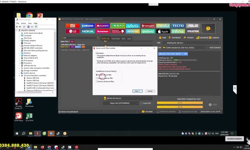Choose the Vivo brand tile
Image resolution: width=250 pixels, height=150 pixels.
pos(133,26)
